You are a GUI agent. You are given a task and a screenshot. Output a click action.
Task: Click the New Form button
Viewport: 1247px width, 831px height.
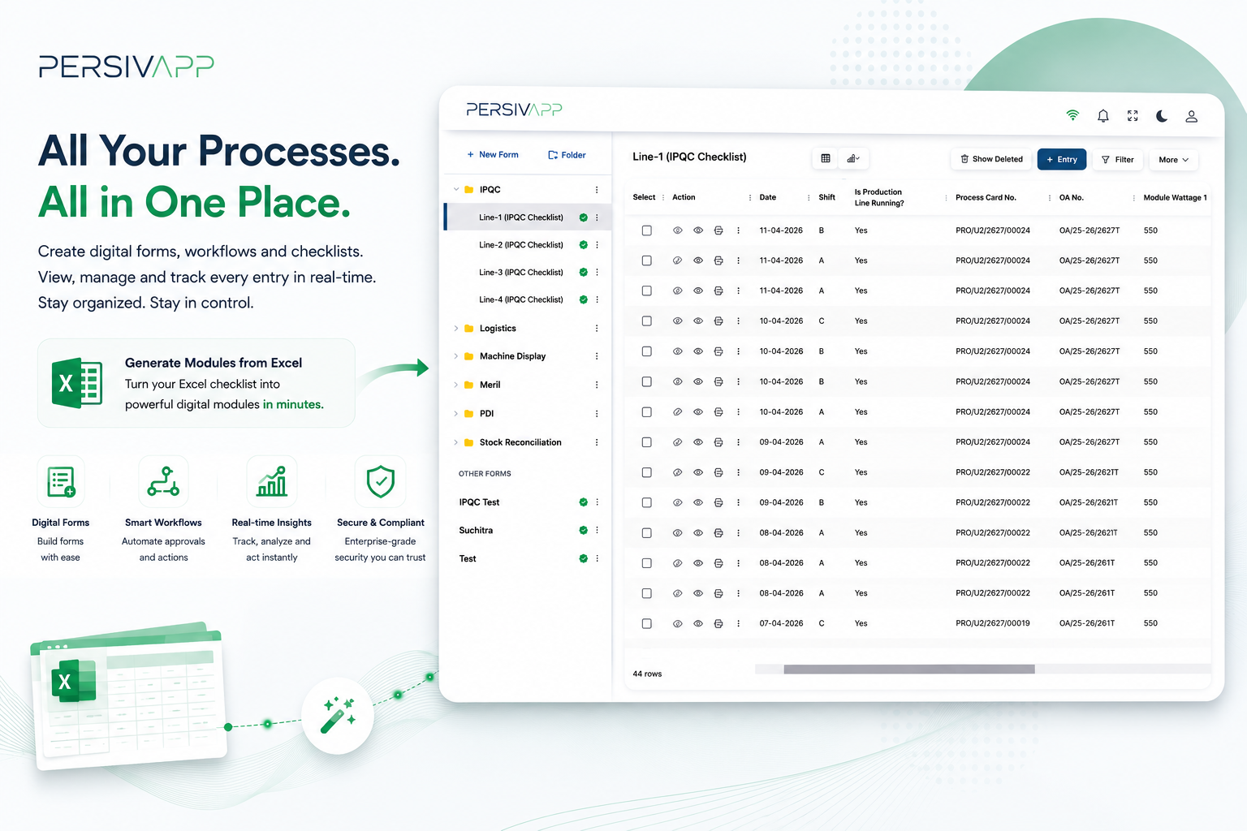coord(493,154)
